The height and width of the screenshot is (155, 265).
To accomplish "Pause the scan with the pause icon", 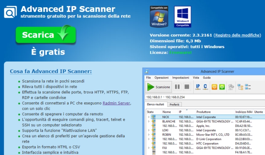I will [177, 87].
